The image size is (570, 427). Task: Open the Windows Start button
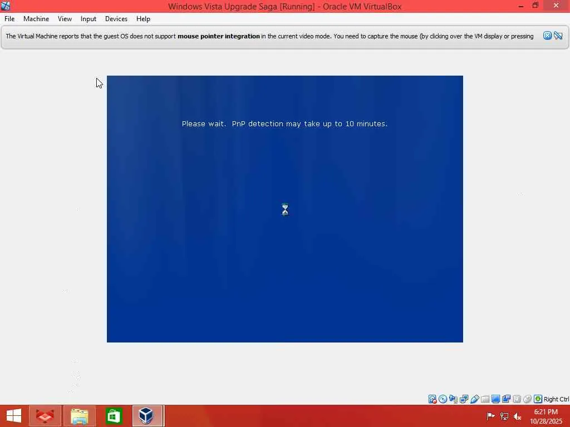click(x=14, y=416)
